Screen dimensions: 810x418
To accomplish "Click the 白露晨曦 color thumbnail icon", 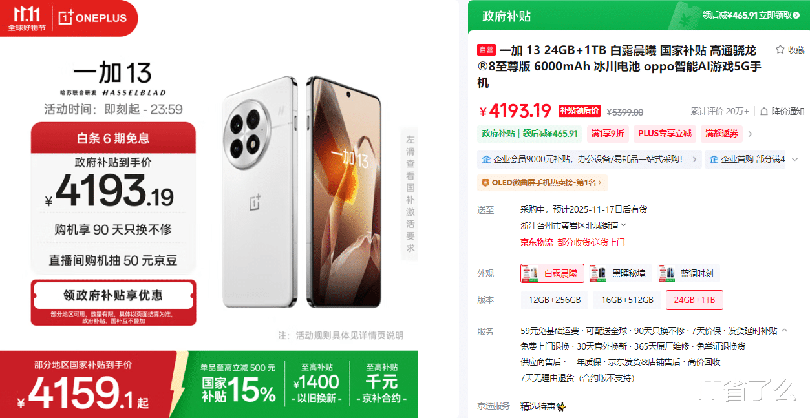I will click(531, 273).
